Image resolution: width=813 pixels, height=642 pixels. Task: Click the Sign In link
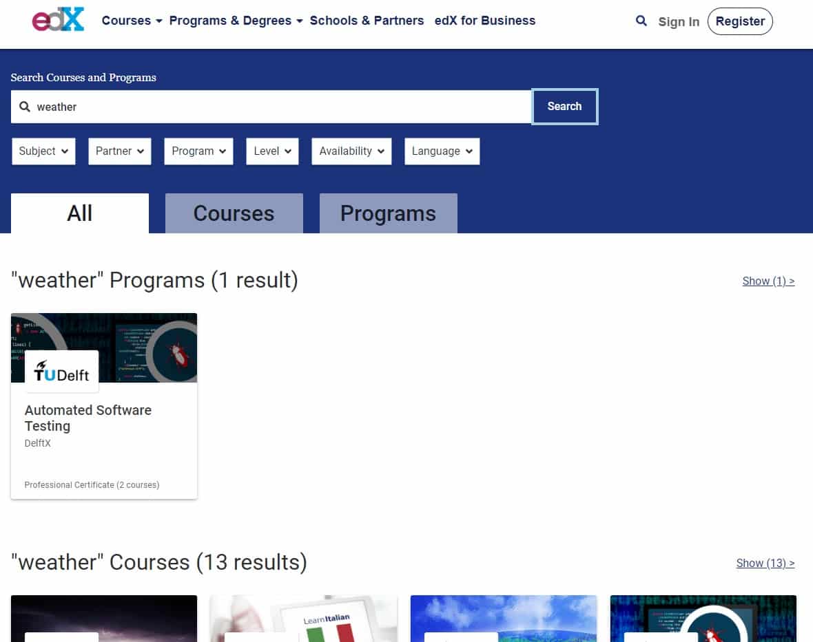[679, 22]
